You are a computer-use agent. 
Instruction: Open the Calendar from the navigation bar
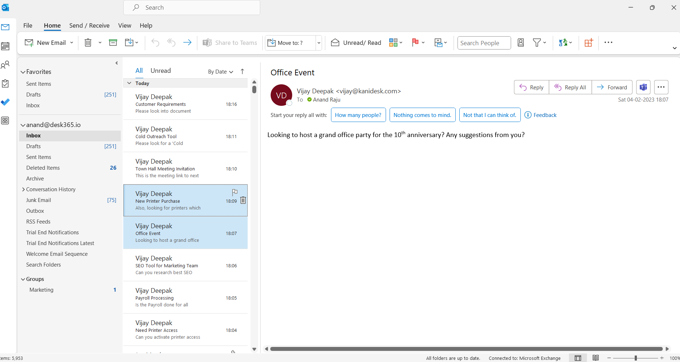(x=5, y=46)
